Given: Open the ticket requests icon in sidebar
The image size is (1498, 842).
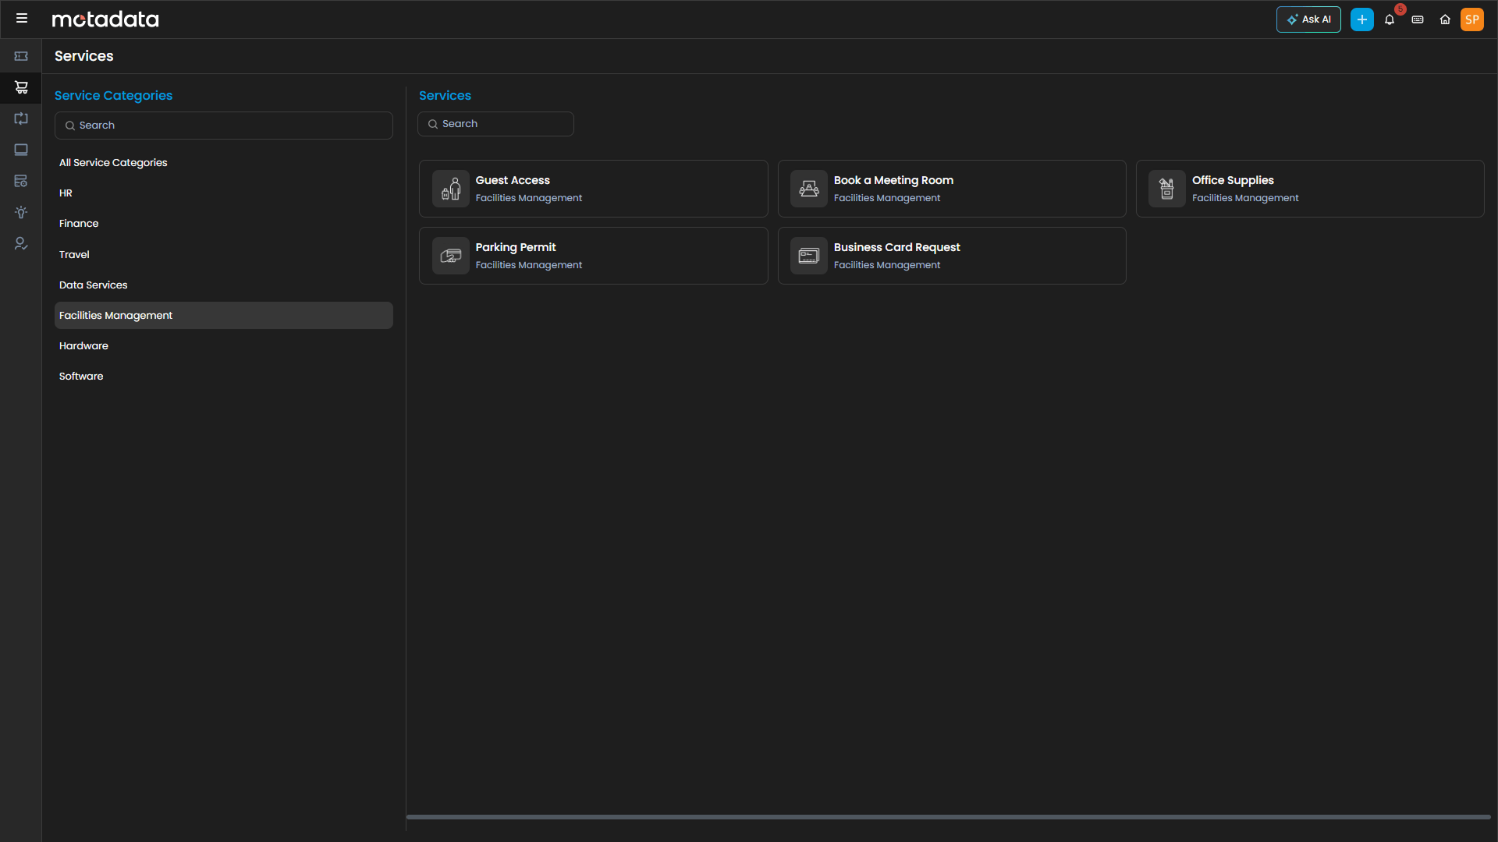Looking at the screenshot, I should pyautogui.click(x=21, y=55).
